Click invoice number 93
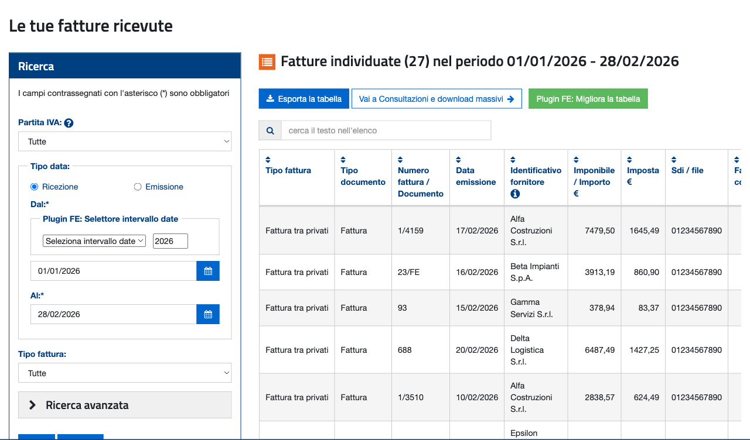Viewport: 750px width, 440px height. 403,308
